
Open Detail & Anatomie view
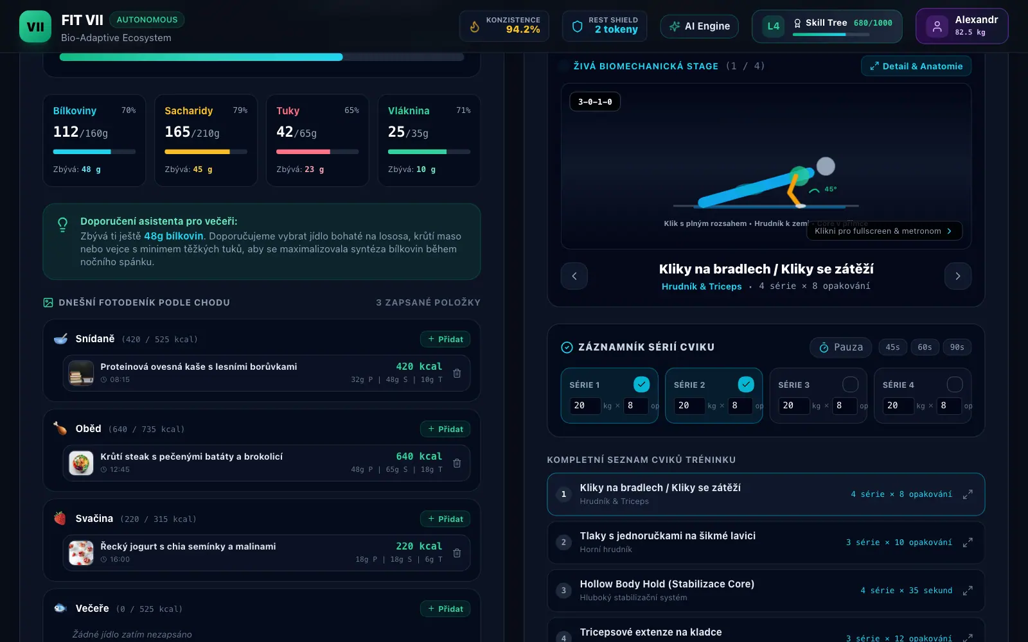(x=916, y=66)
